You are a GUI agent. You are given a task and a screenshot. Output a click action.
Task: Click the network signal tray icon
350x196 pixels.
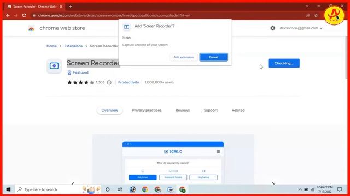click(x=312, y=189)
